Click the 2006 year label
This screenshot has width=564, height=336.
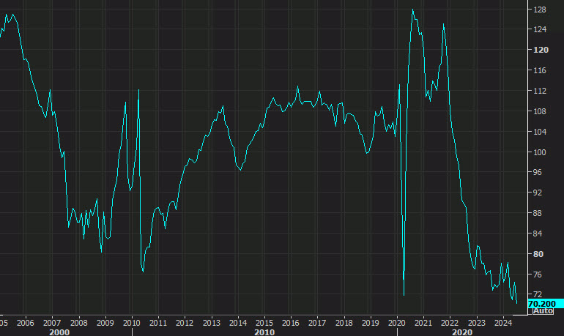pos(25,323)
